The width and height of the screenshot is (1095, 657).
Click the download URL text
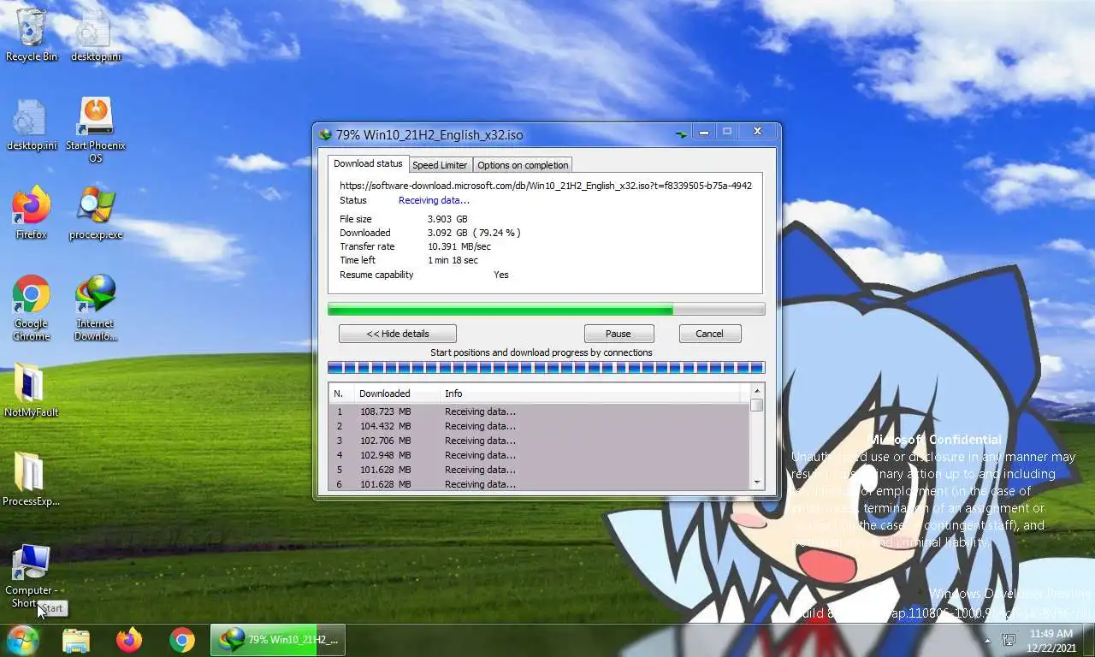[x=546, y=186]
